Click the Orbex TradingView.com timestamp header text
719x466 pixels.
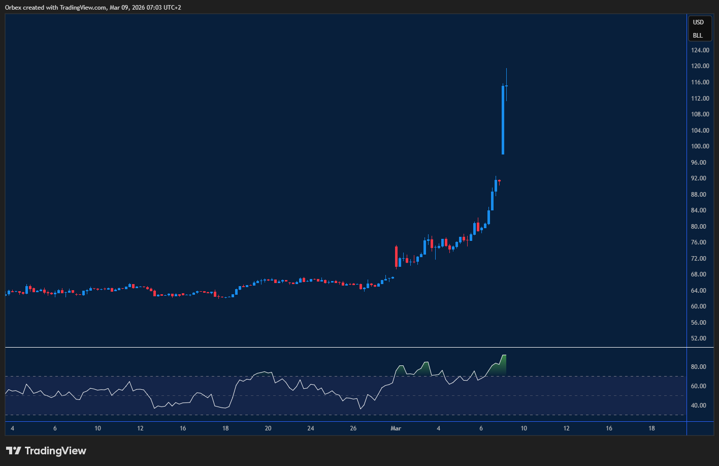pyautogui.click(x=93, y=8)
